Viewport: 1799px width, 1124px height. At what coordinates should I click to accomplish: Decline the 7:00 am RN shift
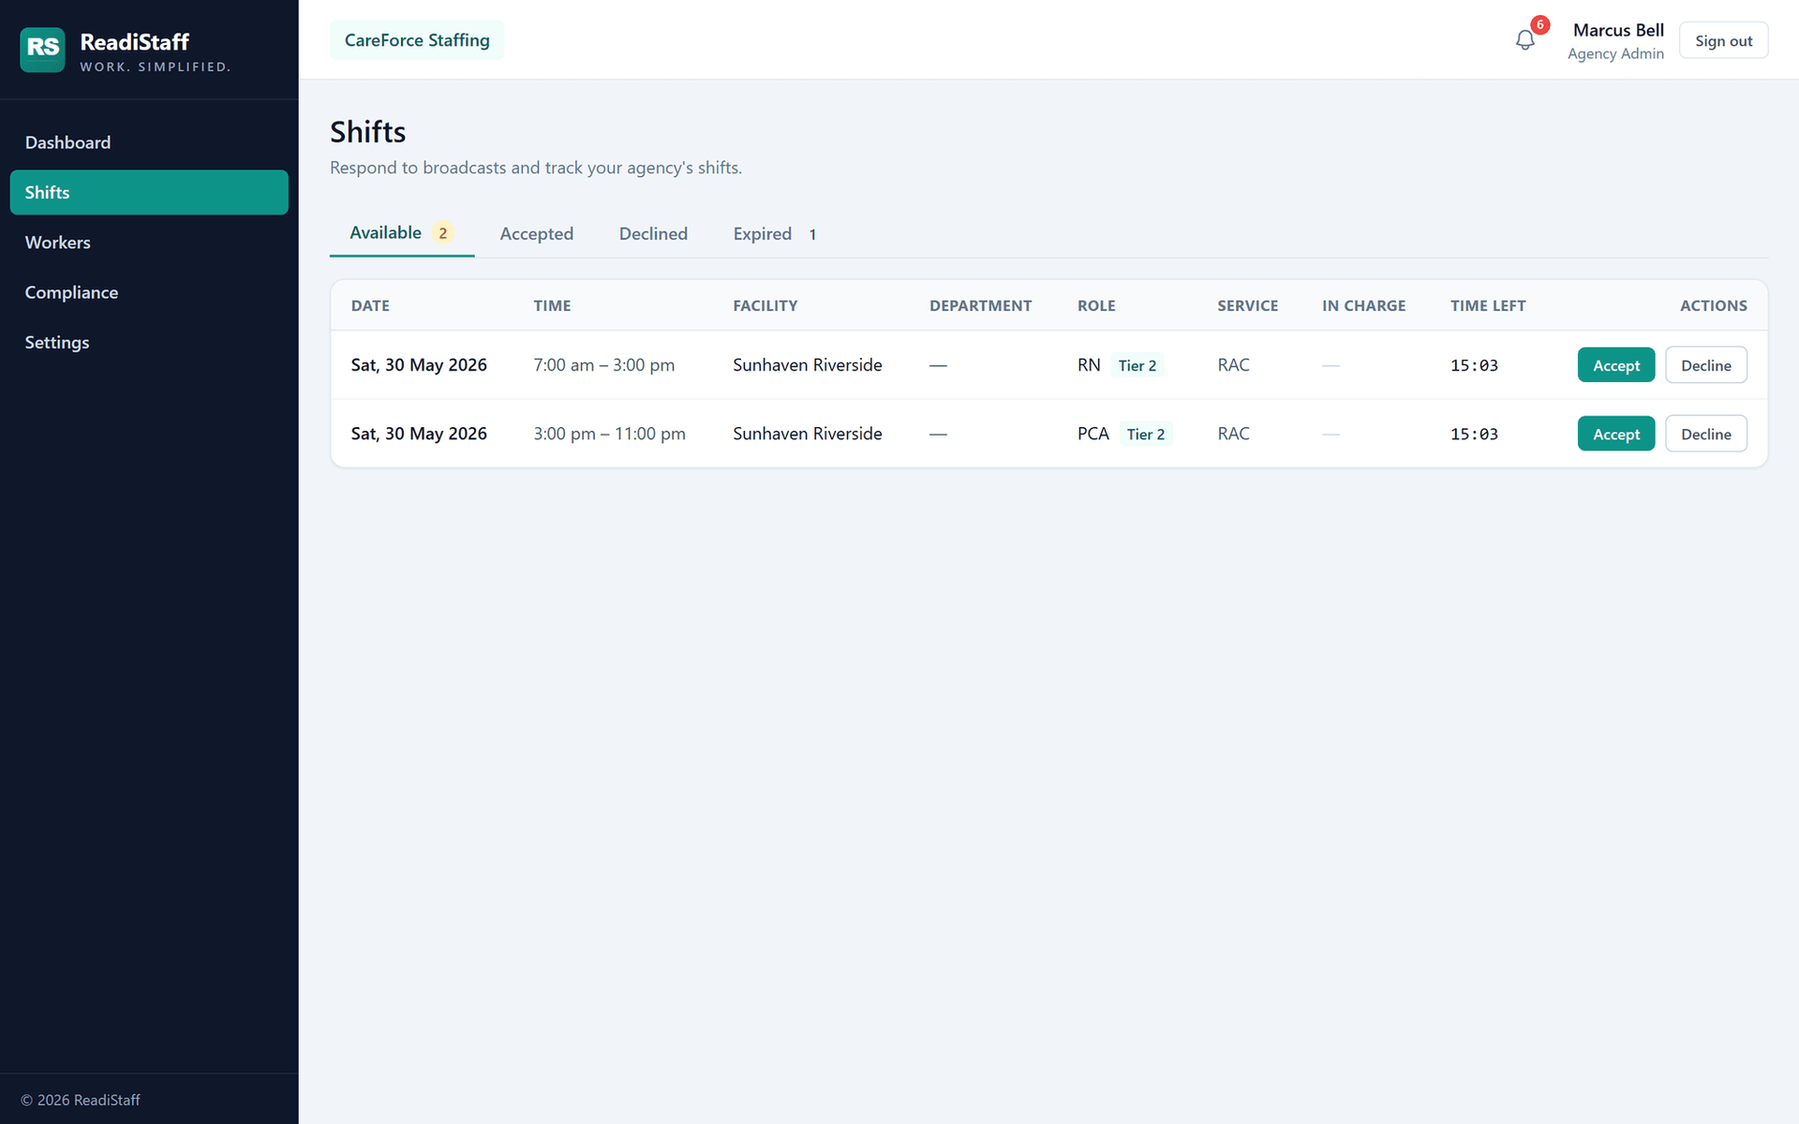coord(1705,365)
